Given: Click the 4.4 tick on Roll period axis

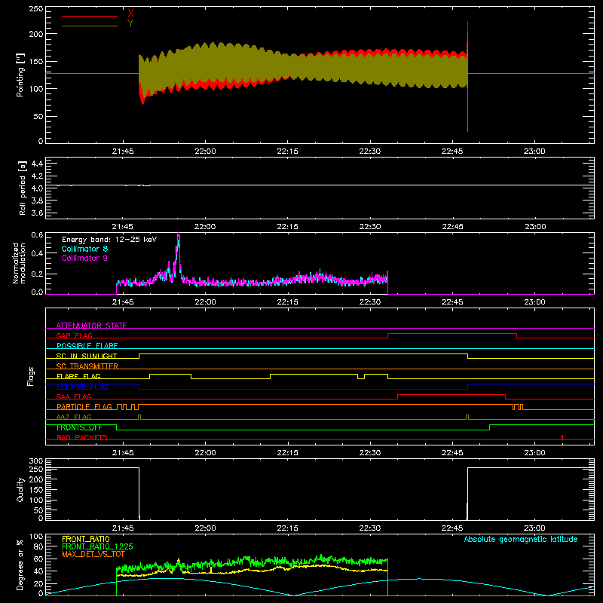Looking at the screenshot, I should 37,164.
